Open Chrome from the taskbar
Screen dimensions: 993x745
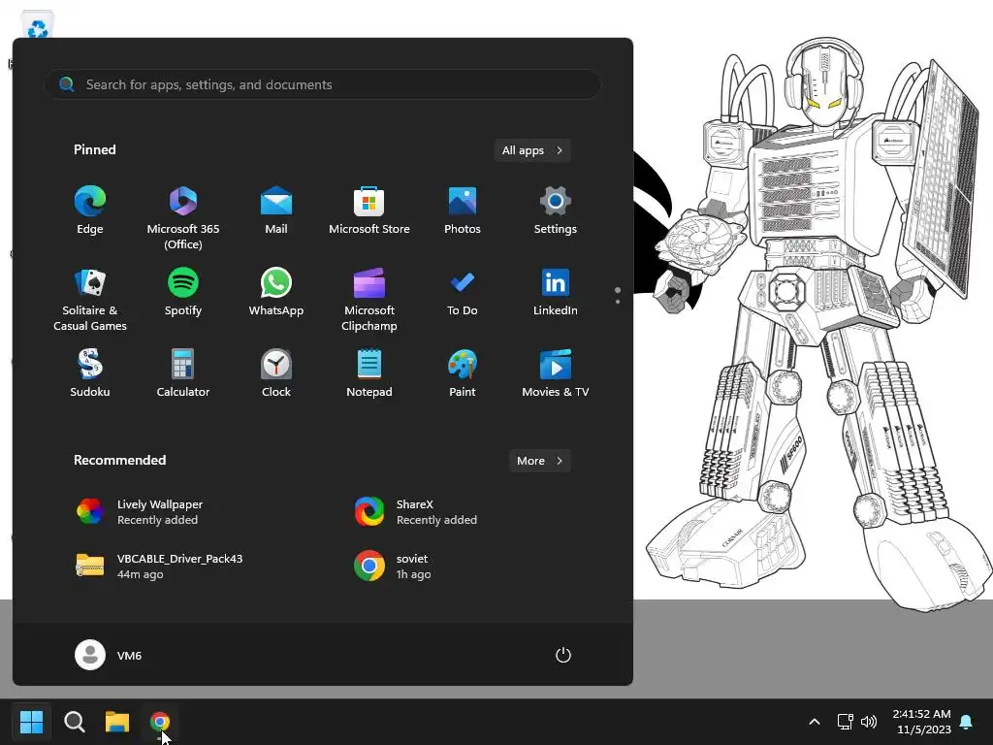(x=160, y=722)
